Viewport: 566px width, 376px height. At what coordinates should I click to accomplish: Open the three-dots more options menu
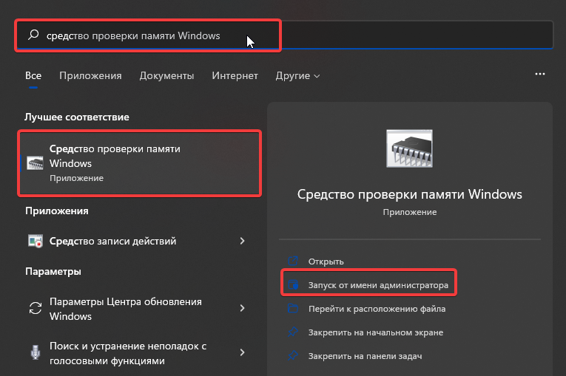tap(540, 74)
